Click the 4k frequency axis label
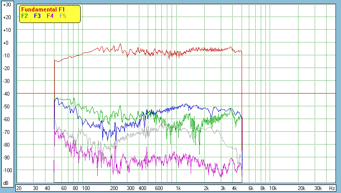 234,188
